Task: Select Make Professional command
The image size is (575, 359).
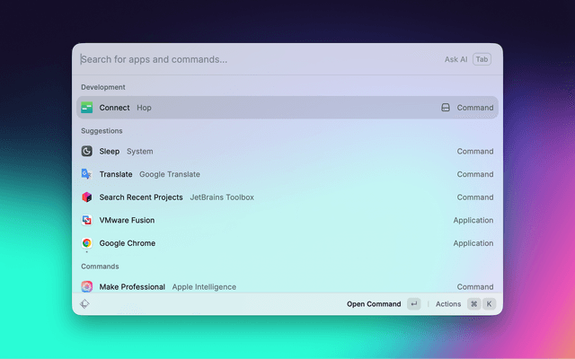Action: [270, 287]
